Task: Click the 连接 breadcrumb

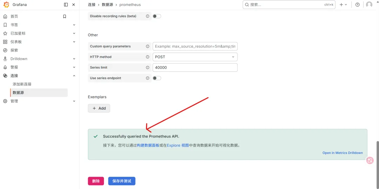Action: coord(92,5)
